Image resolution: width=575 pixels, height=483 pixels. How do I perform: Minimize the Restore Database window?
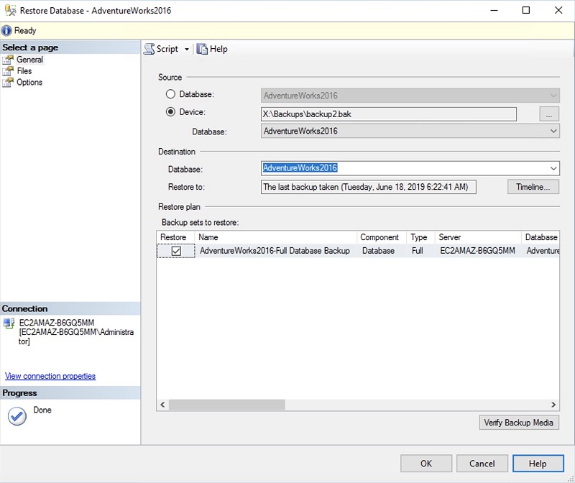(x=494, y=10)
